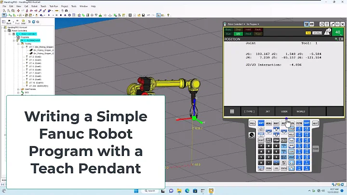The image size is (347, 195).
Task: Click the HOLD key on pendant
Action: click(292, 135)
